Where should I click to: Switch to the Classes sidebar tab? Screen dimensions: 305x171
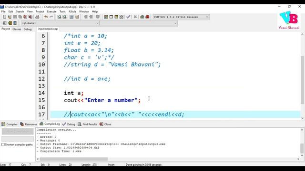coord(17,29)
